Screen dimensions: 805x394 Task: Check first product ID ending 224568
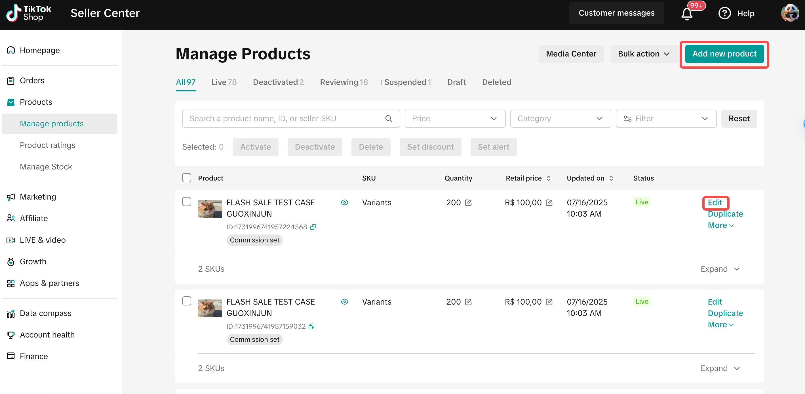[187, 202]
